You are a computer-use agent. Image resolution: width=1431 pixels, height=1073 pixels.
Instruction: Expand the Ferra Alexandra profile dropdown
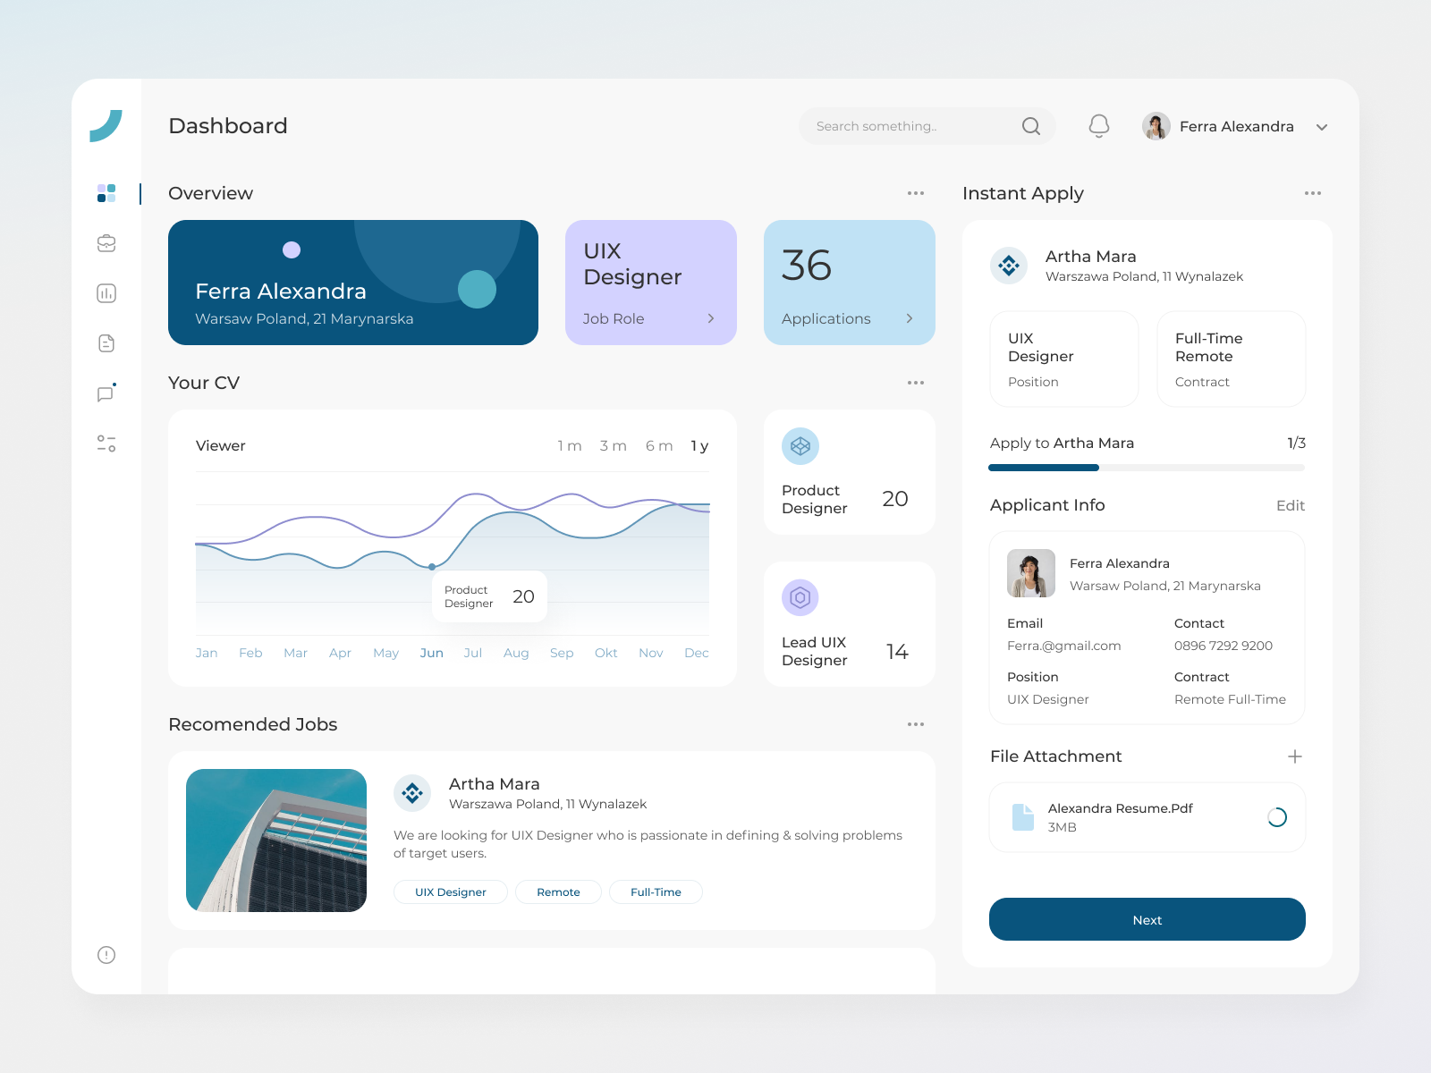(x=1322, y=126)
